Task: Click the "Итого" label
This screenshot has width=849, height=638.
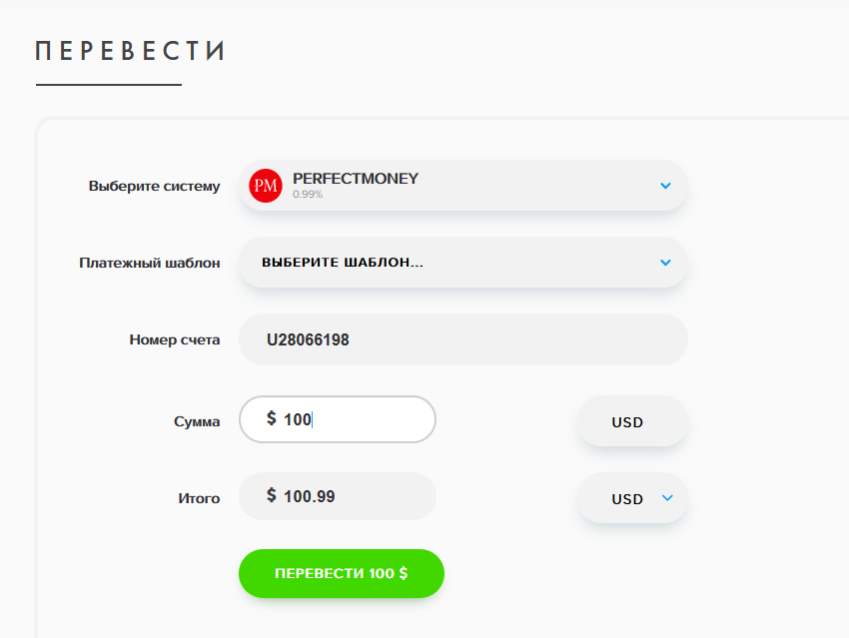Action: click(199, 498)
